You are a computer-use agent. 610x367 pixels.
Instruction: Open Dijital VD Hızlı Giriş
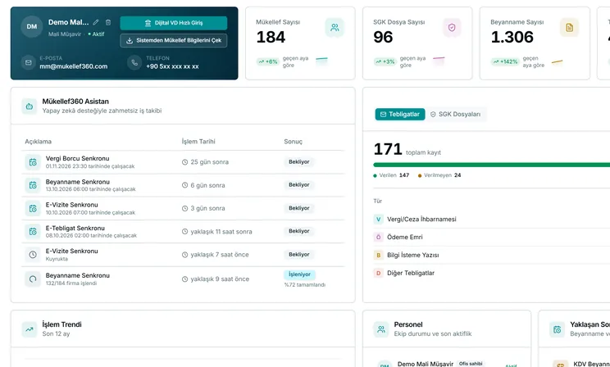tap(174, 23)
